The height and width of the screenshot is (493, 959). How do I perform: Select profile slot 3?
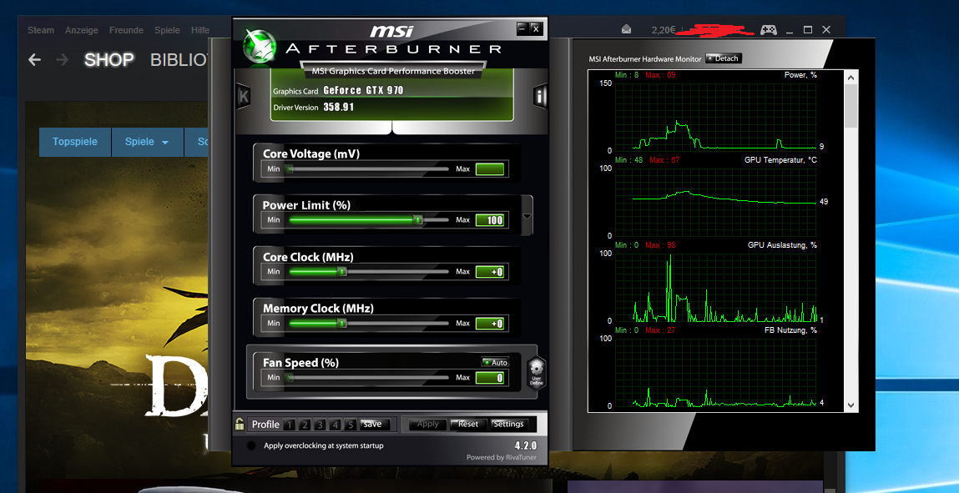pos(320,425)
